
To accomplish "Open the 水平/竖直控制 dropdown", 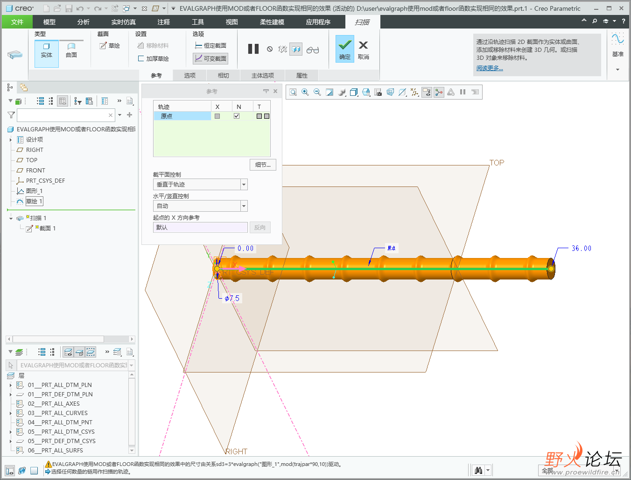I will coord(244,206).
